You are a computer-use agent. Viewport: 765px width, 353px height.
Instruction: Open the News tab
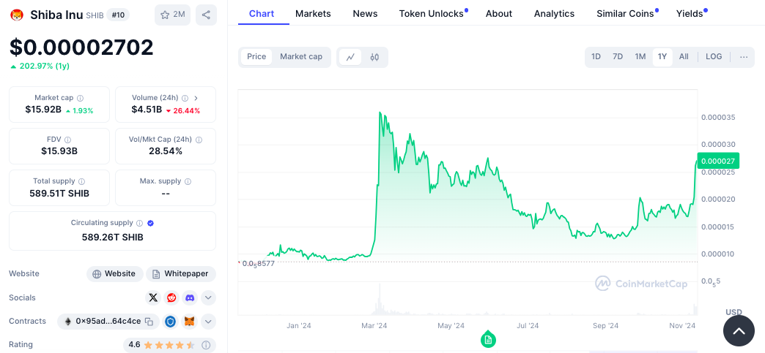366,14
